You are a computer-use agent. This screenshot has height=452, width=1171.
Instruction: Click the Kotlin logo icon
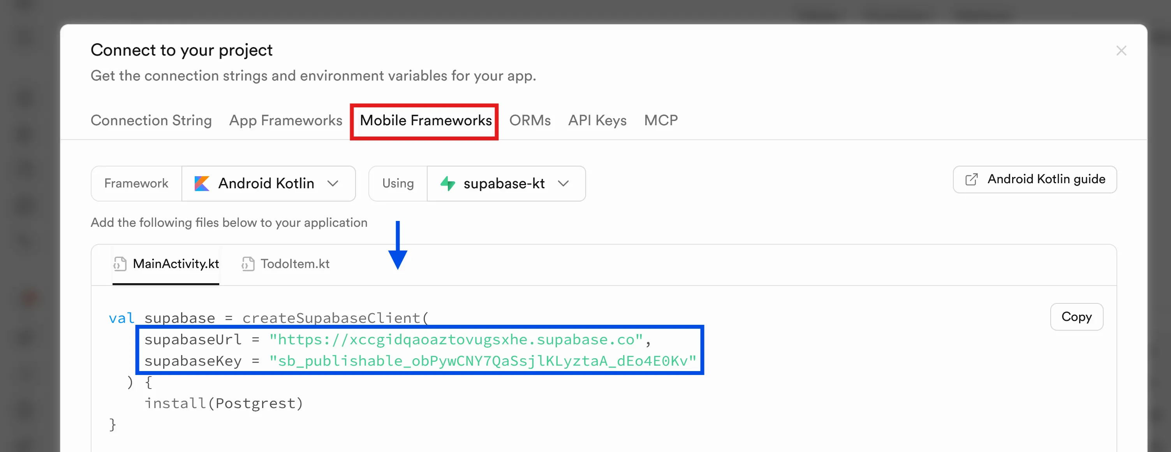click(x=202, y=184)
